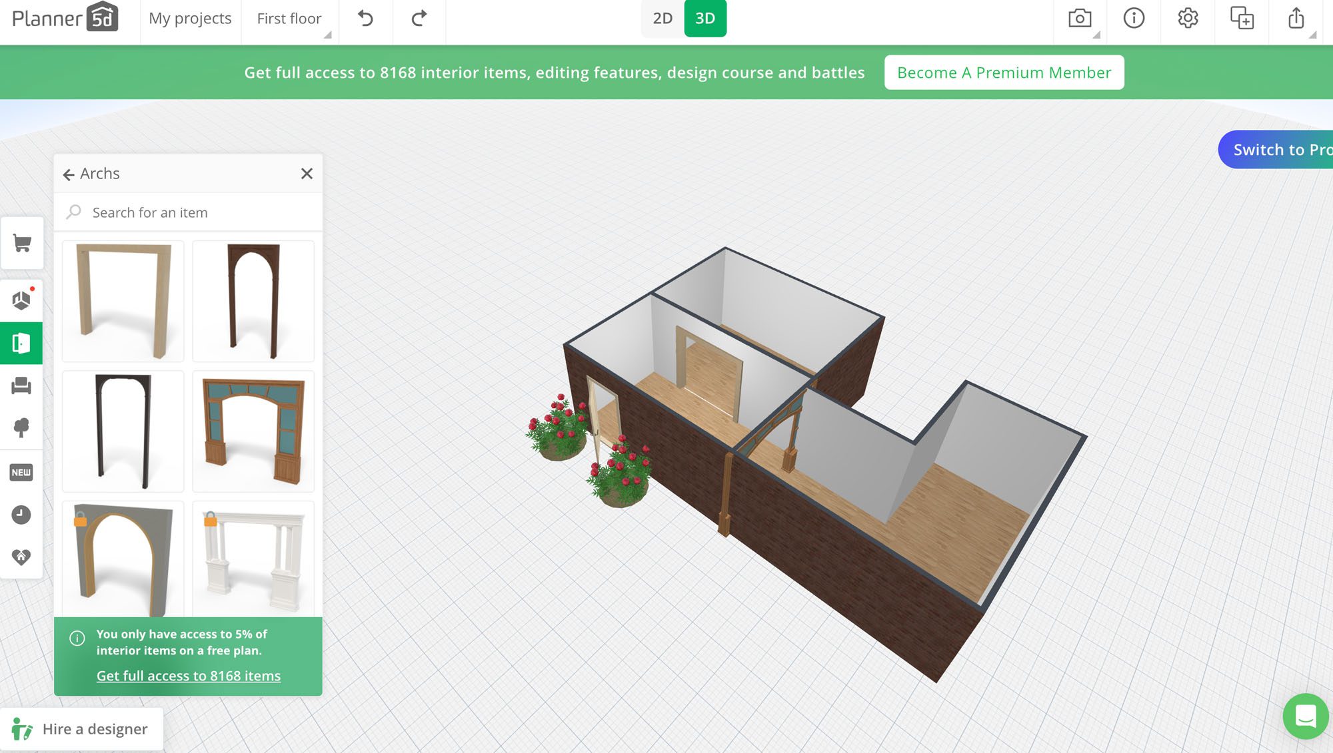This screenshot has width=1333, height=753.
Task: Open the shopping cart catalog icon
Action: point(22,244)
